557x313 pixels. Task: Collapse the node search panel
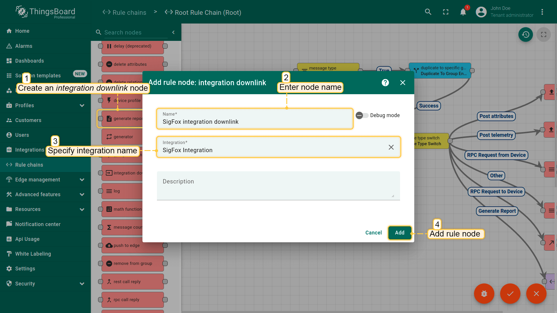coord(173,32)
